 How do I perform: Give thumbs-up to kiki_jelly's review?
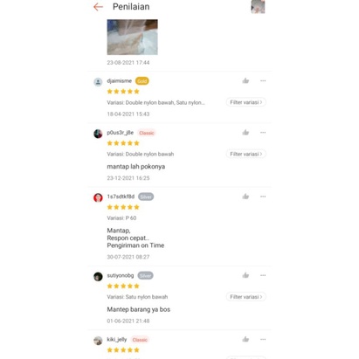point(245,339)
